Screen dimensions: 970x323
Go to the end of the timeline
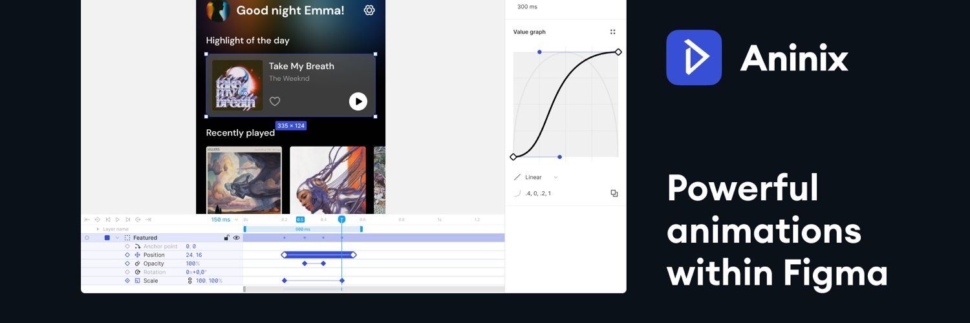point(148,220)
